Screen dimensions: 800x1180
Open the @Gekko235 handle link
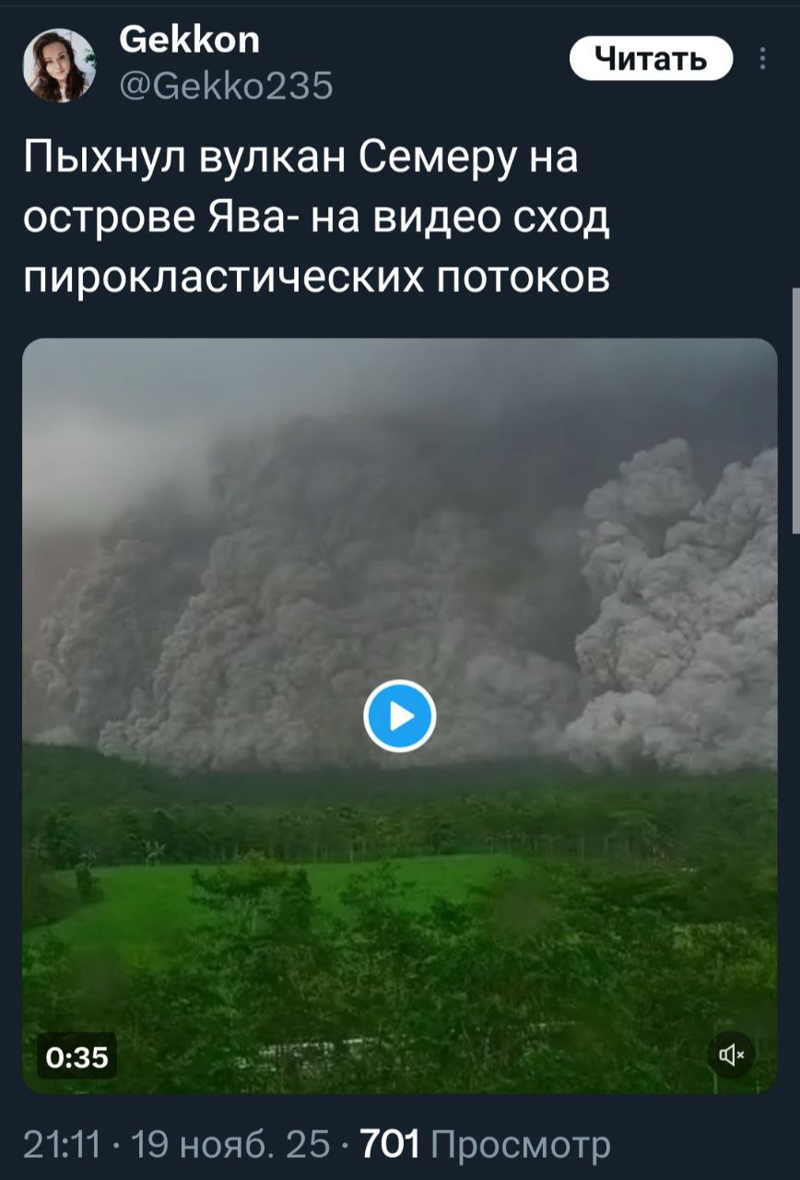(x=227, y=86)
